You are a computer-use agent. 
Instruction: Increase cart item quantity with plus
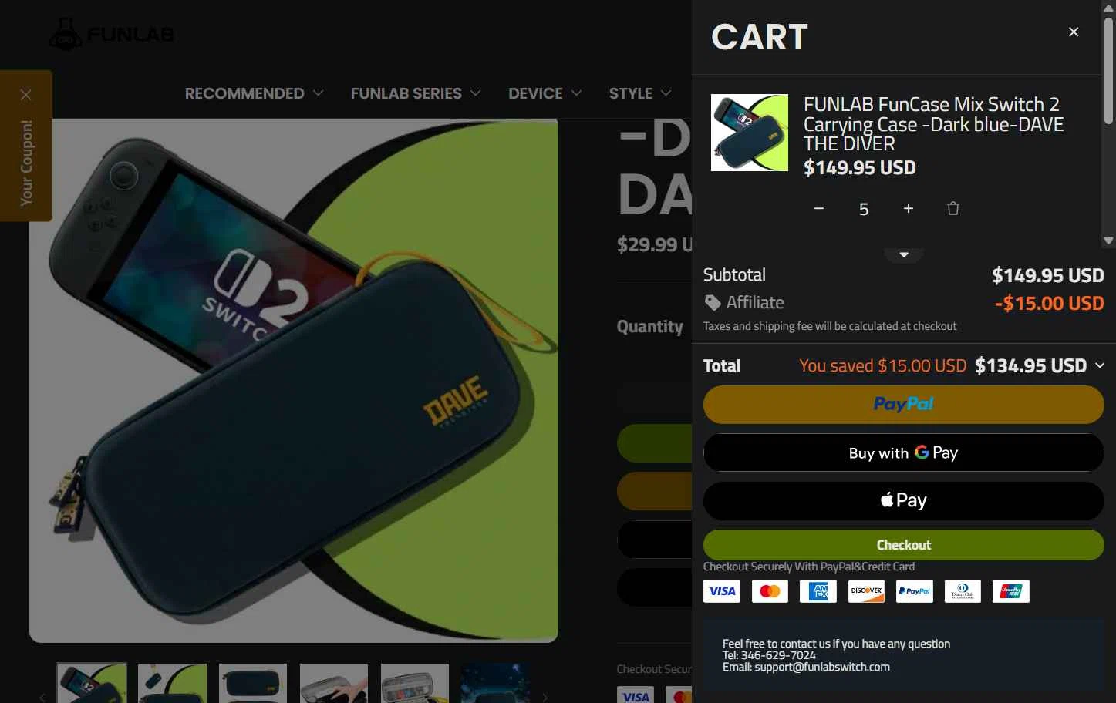click(x=909, y=209)
